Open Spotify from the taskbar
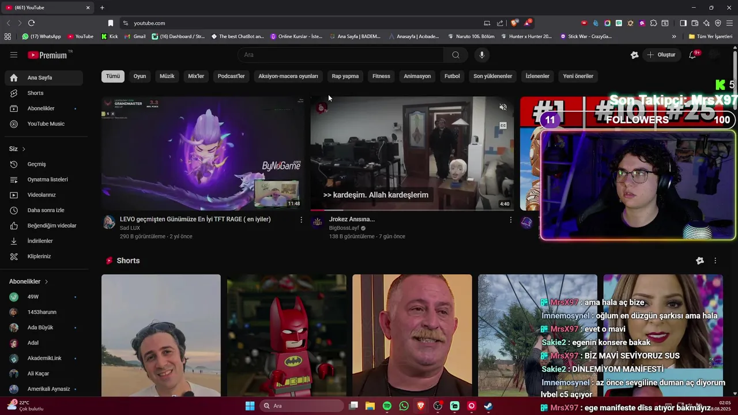This screenshot has height=415, width=738. [387, 406]
